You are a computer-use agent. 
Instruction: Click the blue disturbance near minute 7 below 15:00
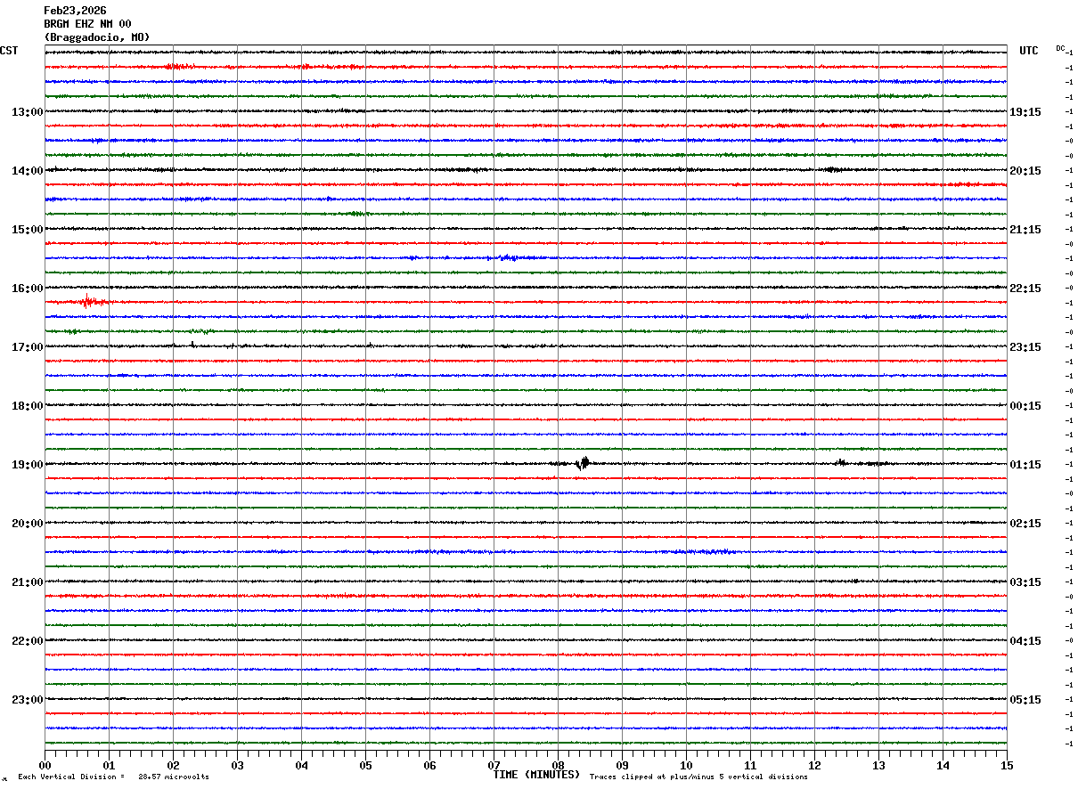(508, 257)
